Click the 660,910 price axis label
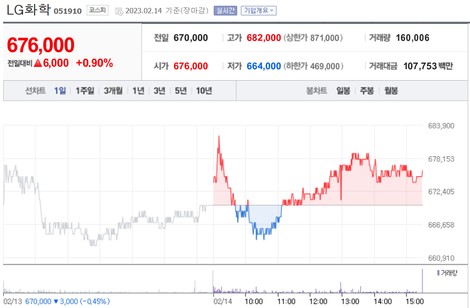 [x=441, y=258]
